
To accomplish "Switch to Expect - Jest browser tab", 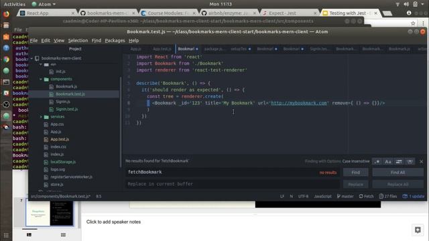I will tap(290, 13).
